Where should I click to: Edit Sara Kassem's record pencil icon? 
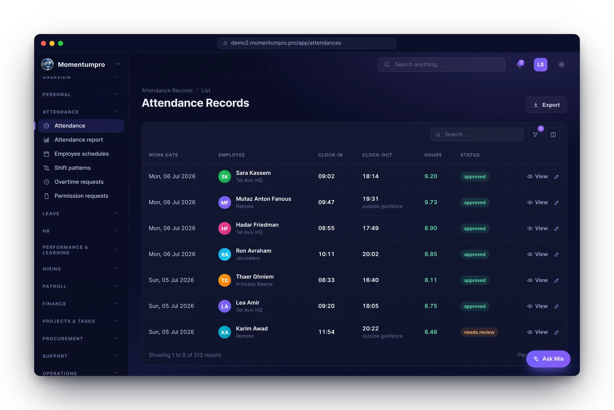(556, 177)
